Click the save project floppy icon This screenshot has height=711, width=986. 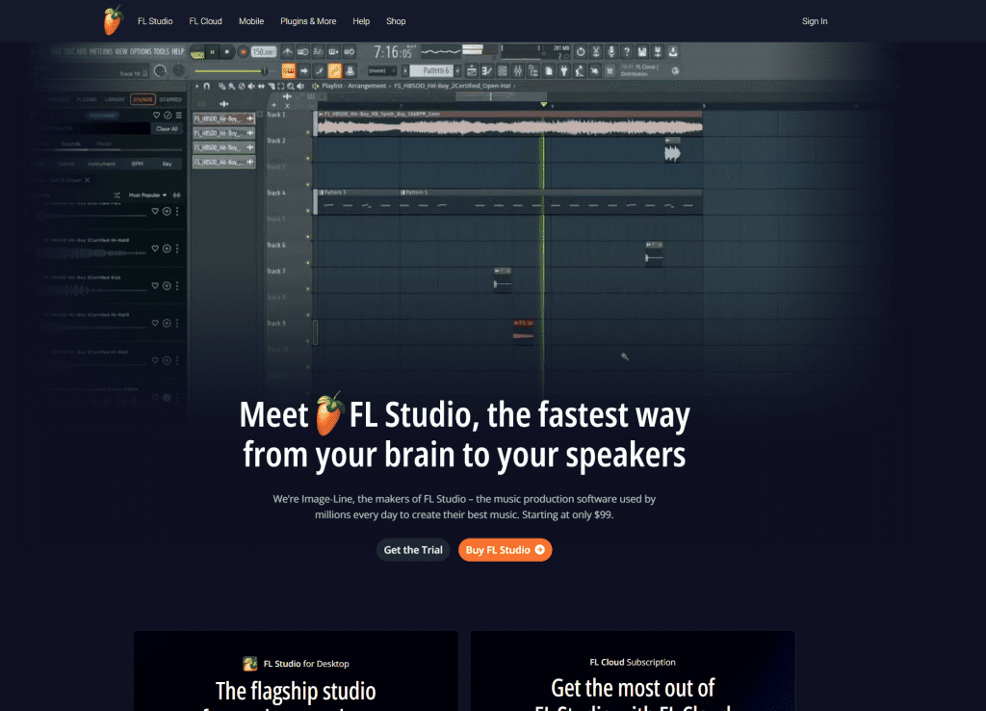coord(642,52)
